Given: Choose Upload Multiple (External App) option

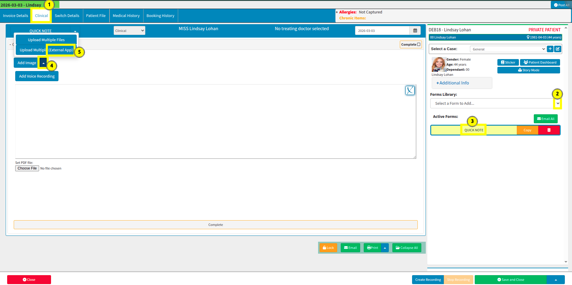Looking at the screenshot, I should click(46, 50).
